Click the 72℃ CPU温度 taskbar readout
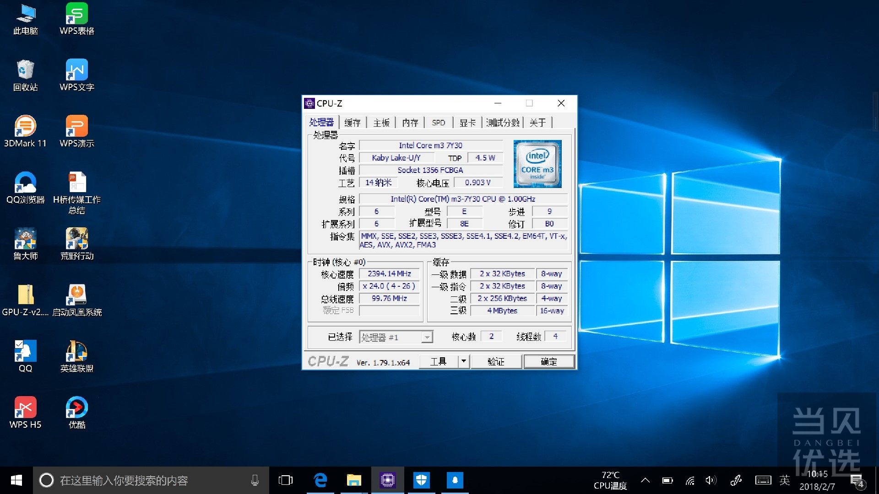The height and width of the screenshot is (494, 879). point(610,480)
